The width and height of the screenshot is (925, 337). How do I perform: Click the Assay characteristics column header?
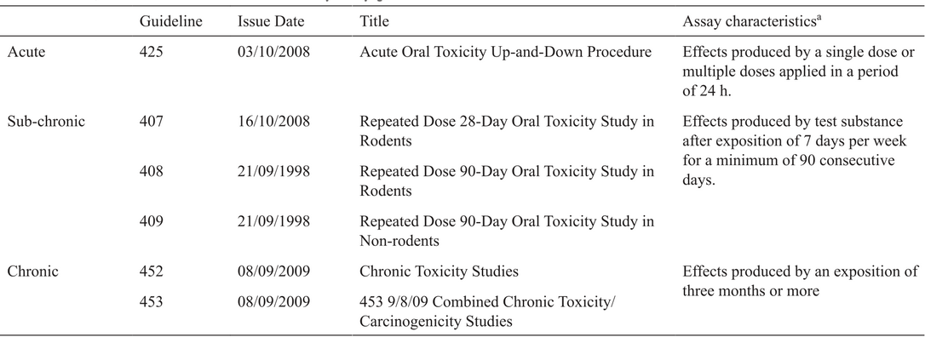tap(753, 22)
